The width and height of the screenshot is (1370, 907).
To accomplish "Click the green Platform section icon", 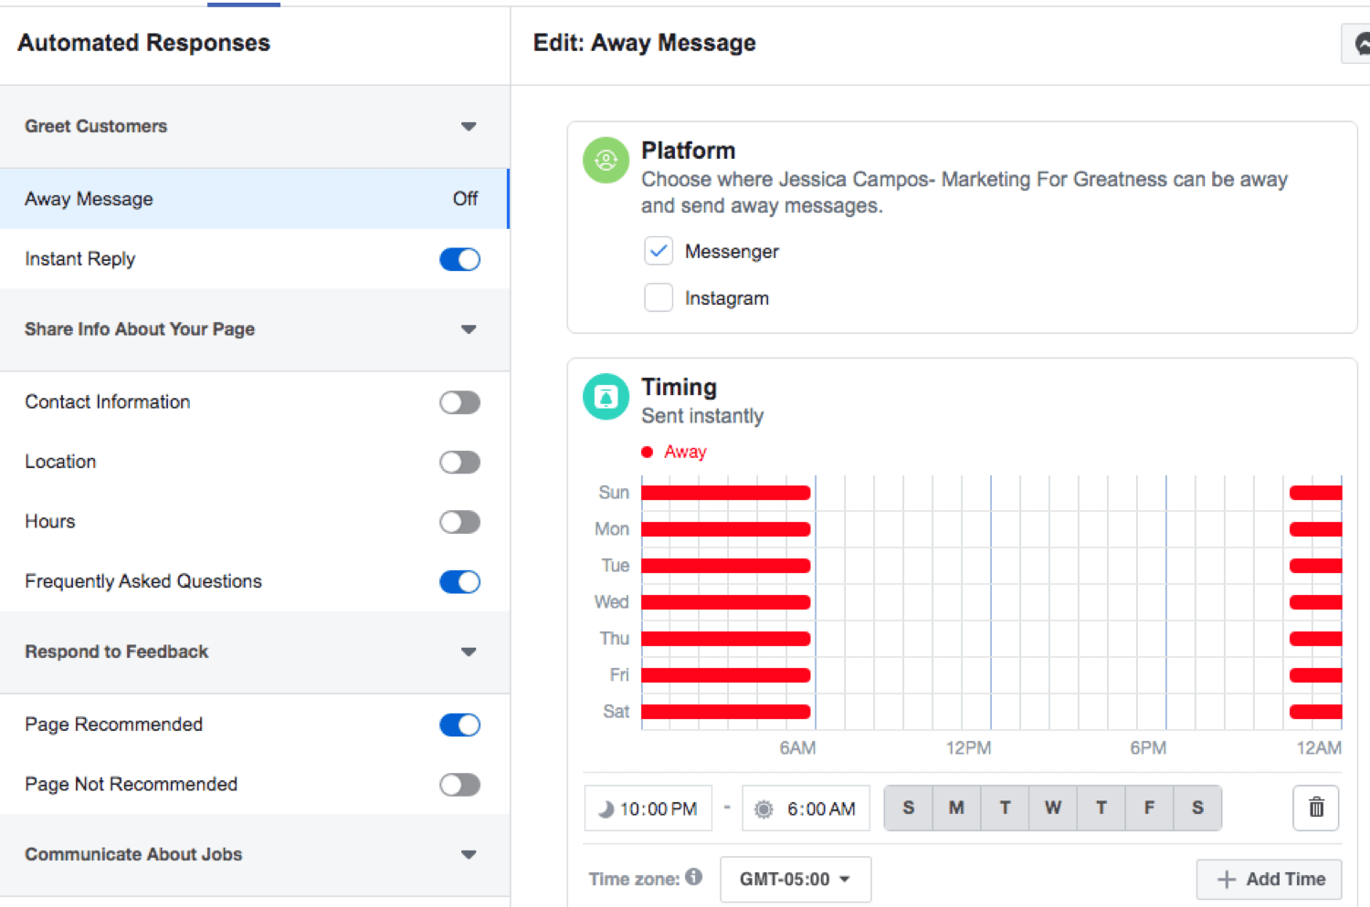I will (x=606, y=161).
